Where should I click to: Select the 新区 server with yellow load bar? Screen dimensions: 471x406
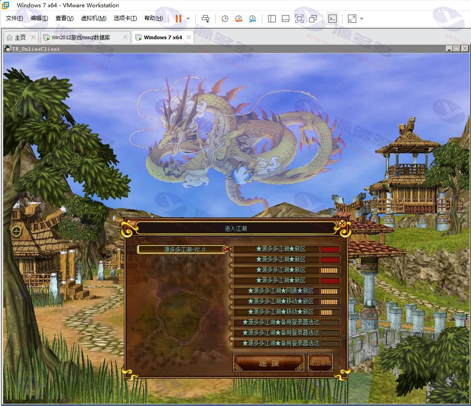pos(286,270)
